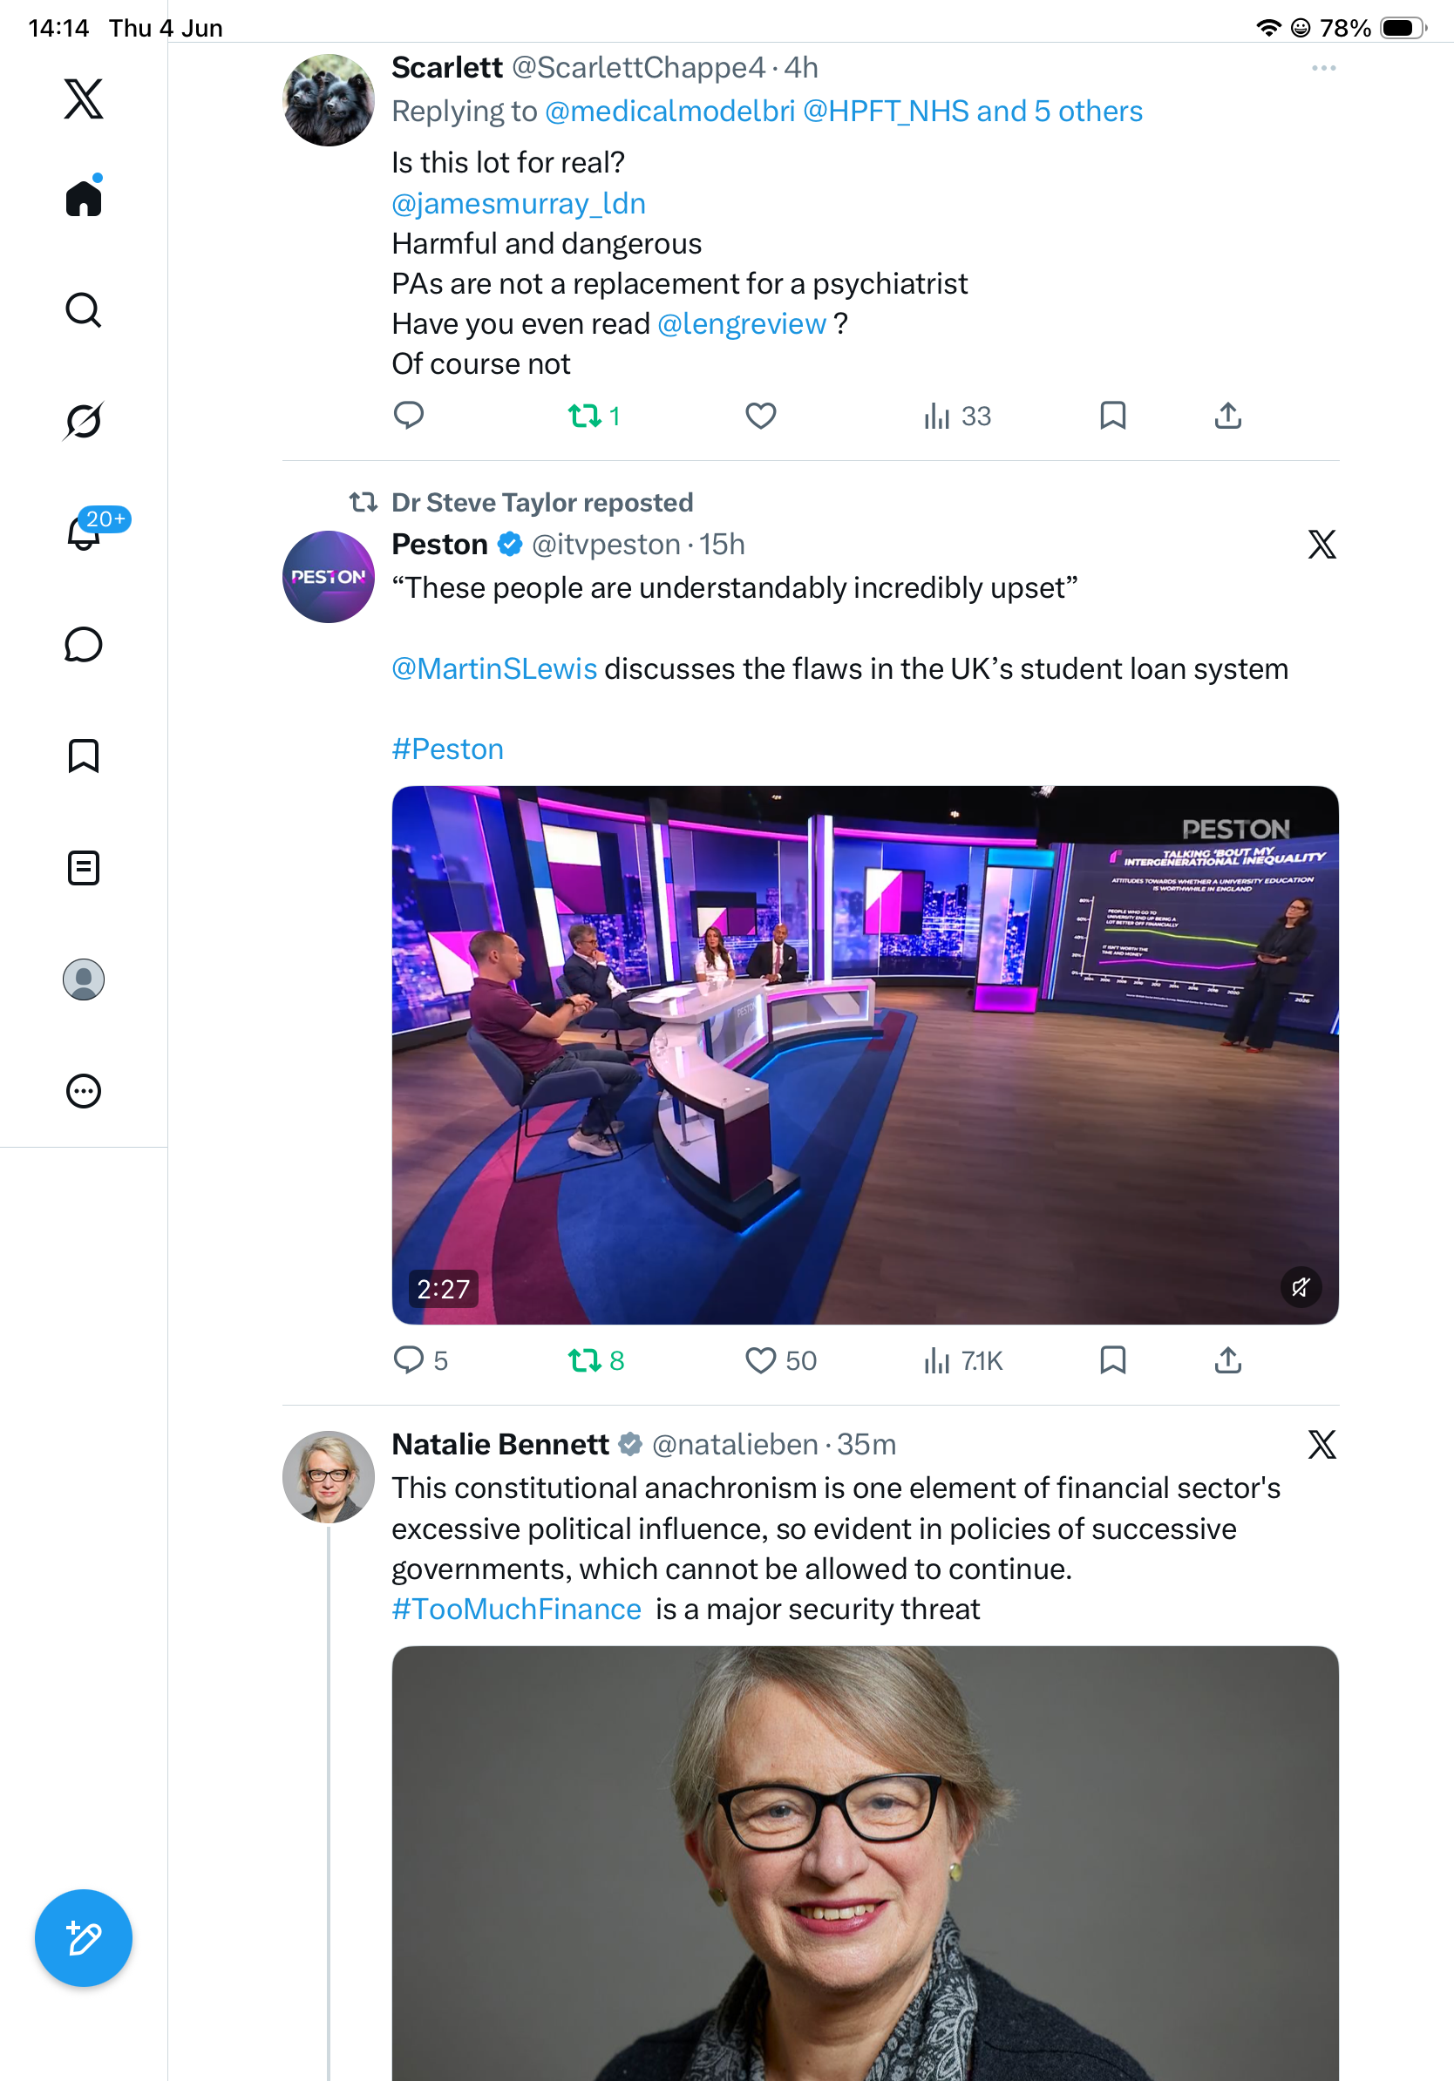The image size is (1454, 2081).
Task: Open the @MartinSLewis mention link
Action: pyautogui.click(x=494, y=669)
